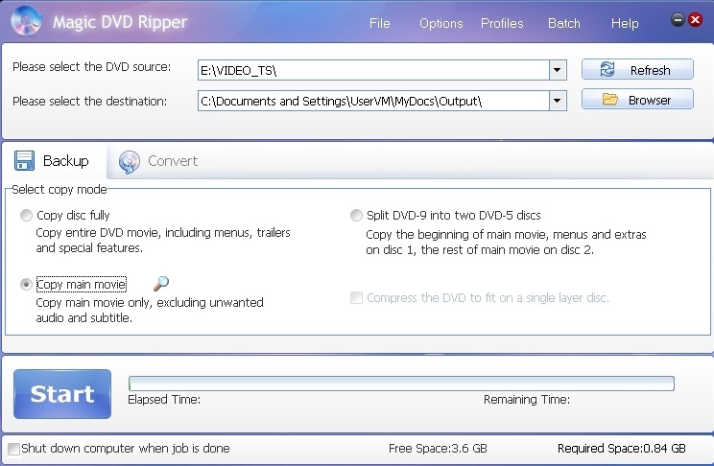
Task: Click the Free Space:3.6 GB status text
Action: [438, 449]
